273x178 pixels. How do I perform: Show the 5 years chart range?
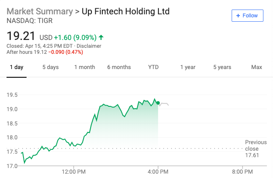222,67
